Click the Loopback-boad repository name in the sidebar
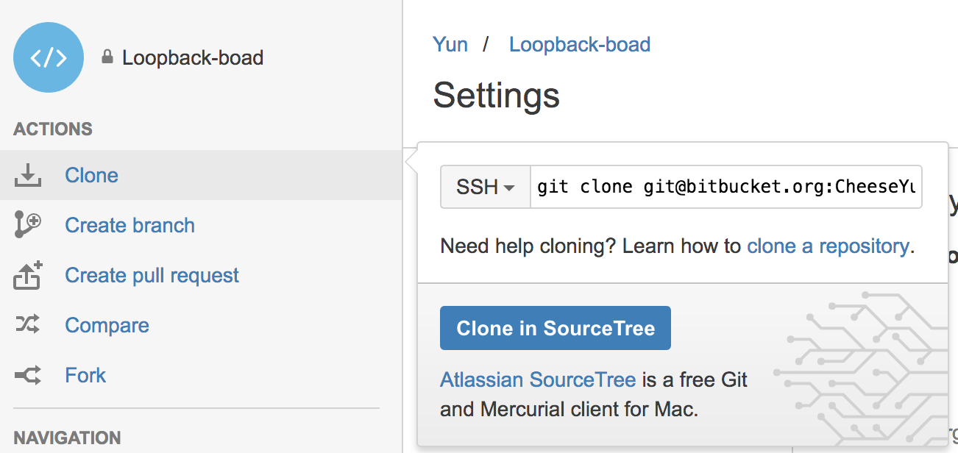The height and width of the screenshot is (453, 958). [193, 57]
